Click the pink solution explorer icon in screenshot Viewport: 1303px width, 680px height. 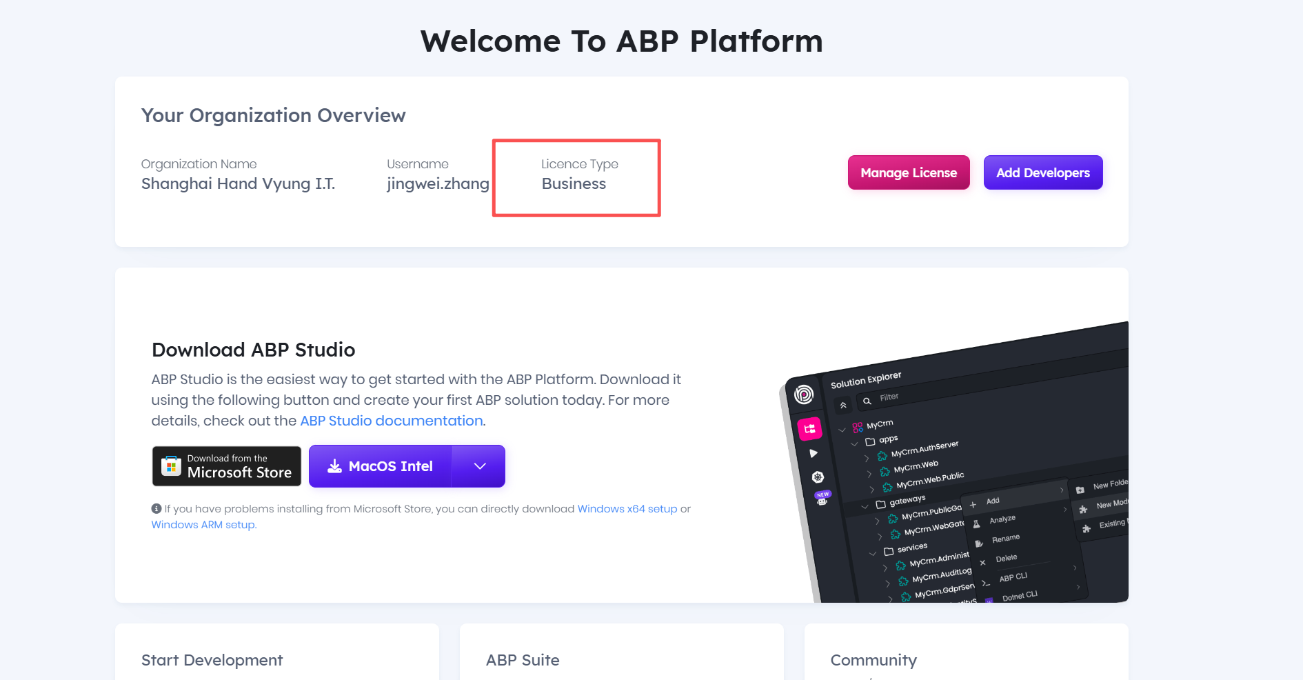click(809, 429)
